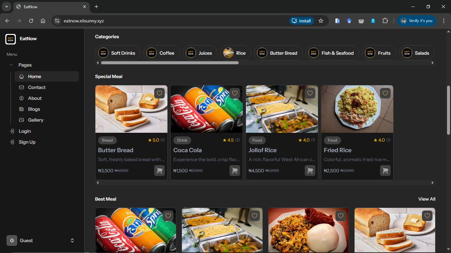This screenshot has height=253, width=451.
Task: Click the EatNow logo in the sidebar
Action: point(11,39)
